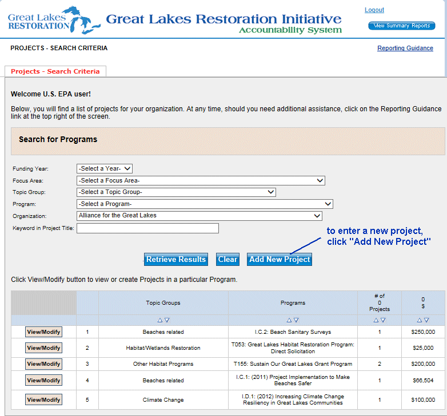Click 'I.D.1: (2012) Increasing Climate Change' cell
447x416 pixels.
[x=293, y=399]
